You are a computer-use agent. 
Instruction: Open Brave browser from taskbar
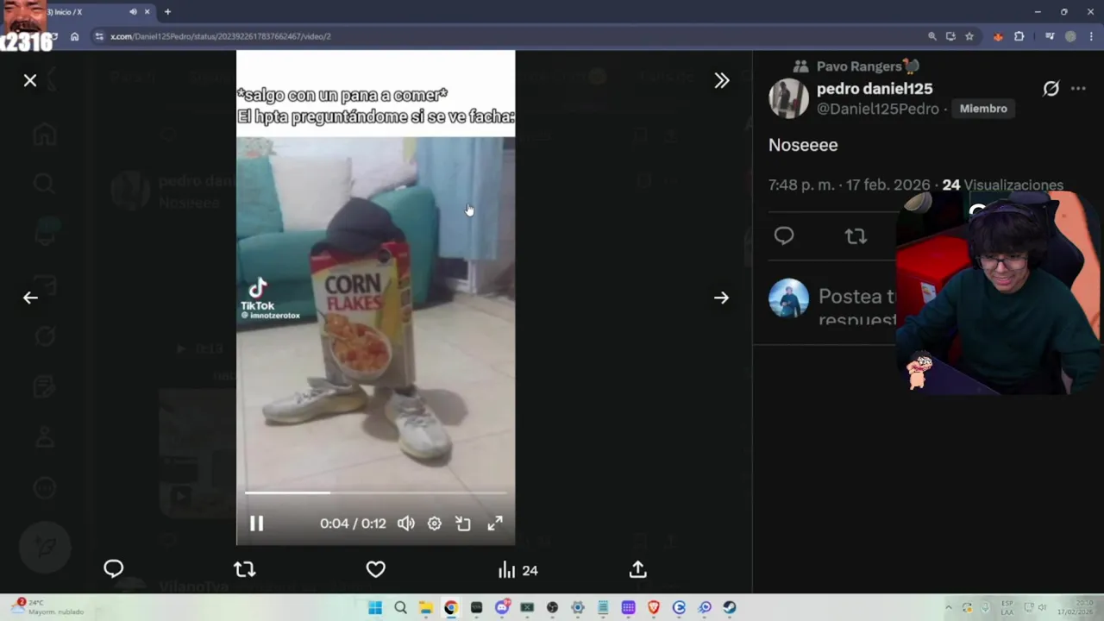click(x=654, y=607)
